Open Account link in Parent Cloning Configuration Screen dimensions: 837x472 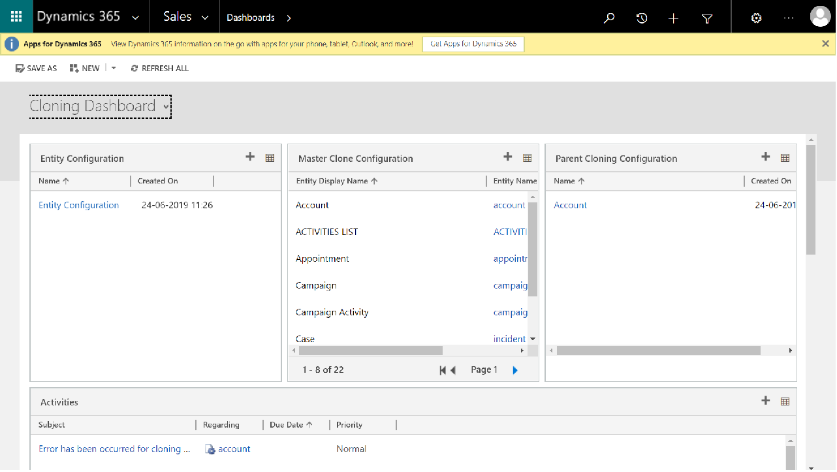point(571,205)
